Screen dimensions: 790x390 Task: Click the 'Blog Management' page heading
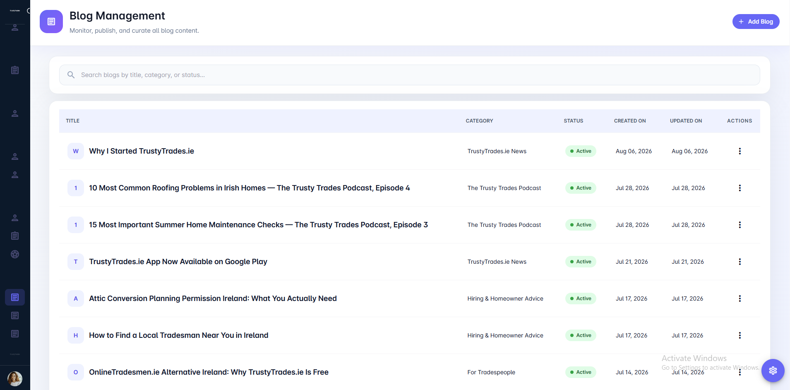117,16
